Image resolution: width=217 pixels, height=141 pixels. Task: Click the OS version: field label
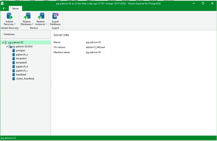[59, 47]
